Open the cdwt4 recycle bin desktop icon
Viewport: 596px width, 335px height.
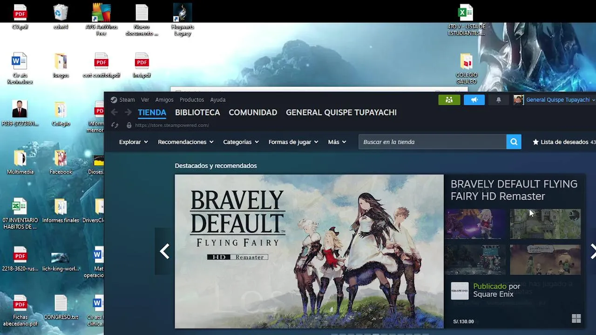61,17
